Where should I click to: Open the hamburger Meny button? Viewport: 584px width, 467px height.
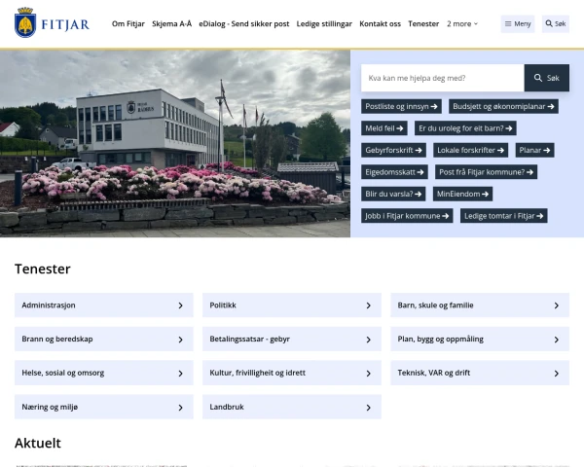[x=518, y=23]
